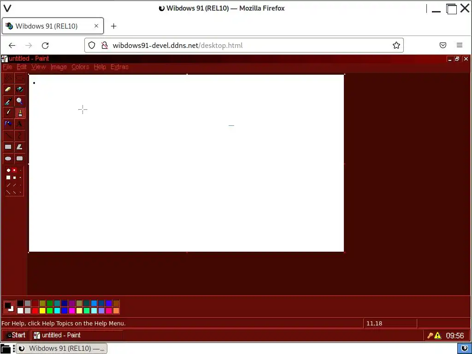Choose the large forward-slash brush shape
472x354 pixels.
click(x=8, y=185)
